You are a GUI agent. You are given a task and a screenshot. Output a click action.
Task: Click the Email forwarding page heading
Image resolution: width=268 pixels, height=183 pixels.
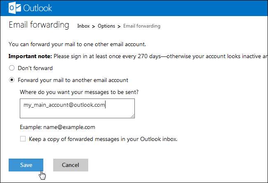tap(39, 25)
